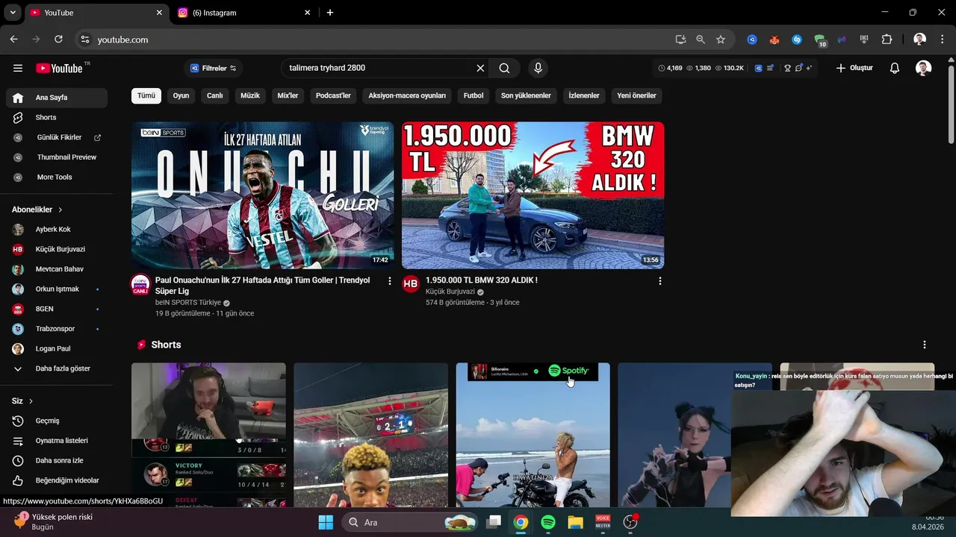Open the BMW 320 ALDIK video thumbnail
The height and width of the screenshot is (537, 956).
click(533, 195)
